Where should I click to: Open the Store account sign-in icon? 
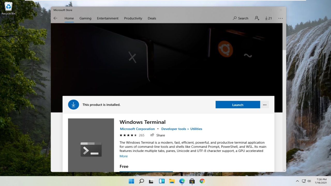coord(257,18)
